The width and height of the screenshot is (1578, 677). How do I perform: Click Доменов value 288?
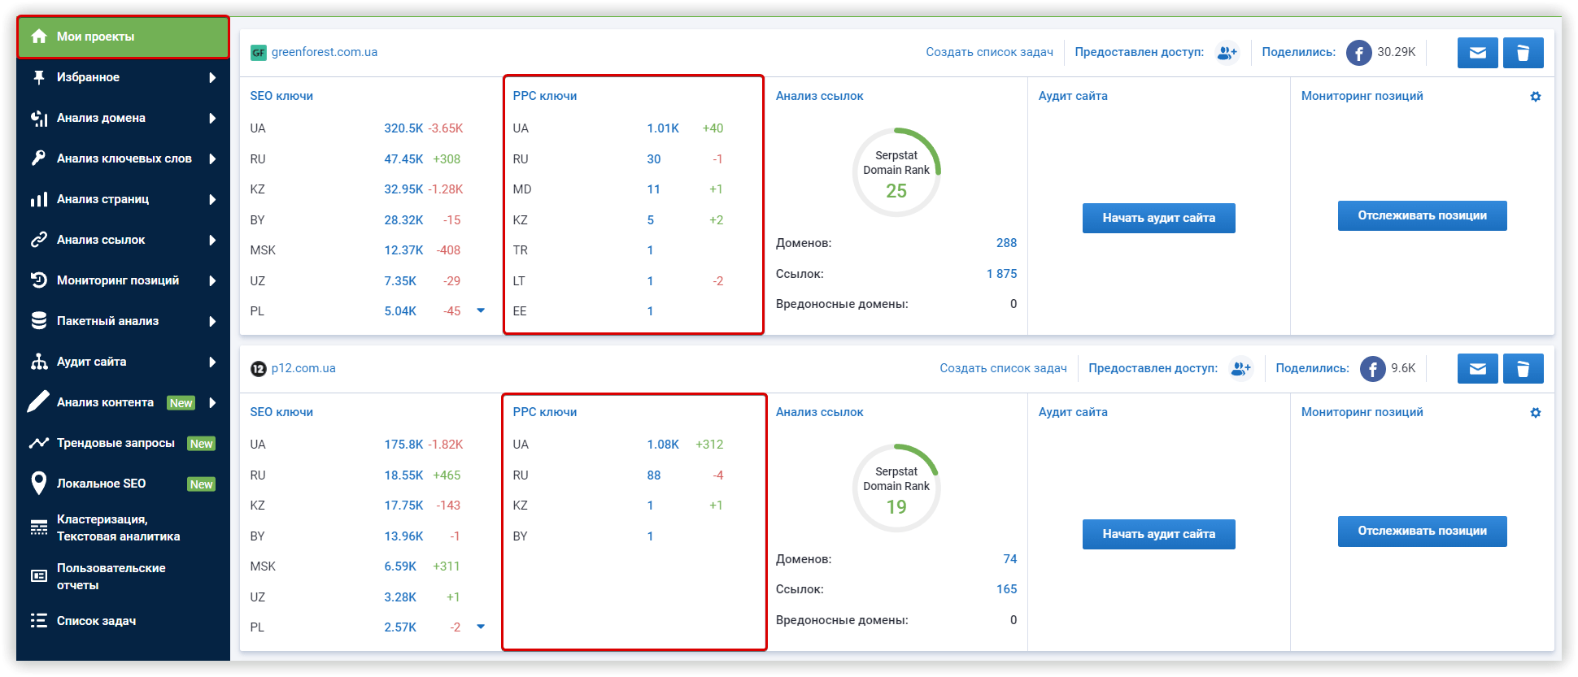[x=1006, y=243]
